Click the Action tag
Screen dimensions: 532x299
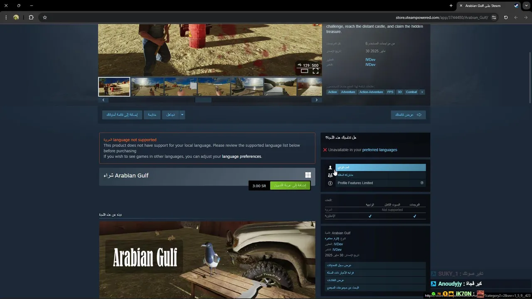(332, 92)
